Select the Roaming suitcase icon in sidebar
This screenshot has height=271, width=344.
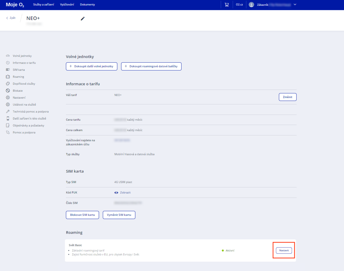click(x=8, y=77)
